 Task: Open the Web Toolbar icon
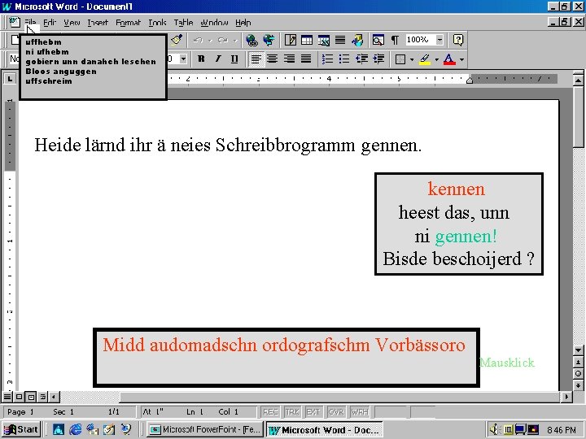(269, 40)
